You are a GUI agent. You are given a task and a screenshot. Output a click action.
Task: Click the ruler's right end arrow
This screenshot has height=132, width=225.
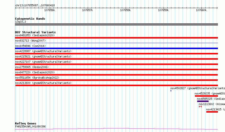point(217,8)
